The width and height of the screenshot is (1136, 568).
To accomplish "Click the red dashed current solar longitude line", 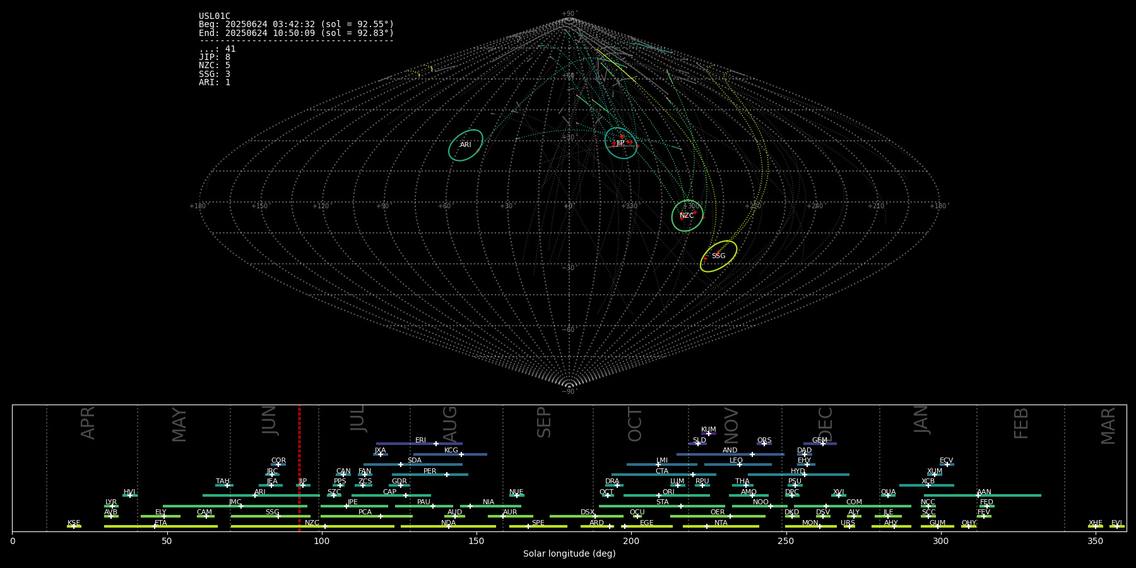I will coord(299,468).
